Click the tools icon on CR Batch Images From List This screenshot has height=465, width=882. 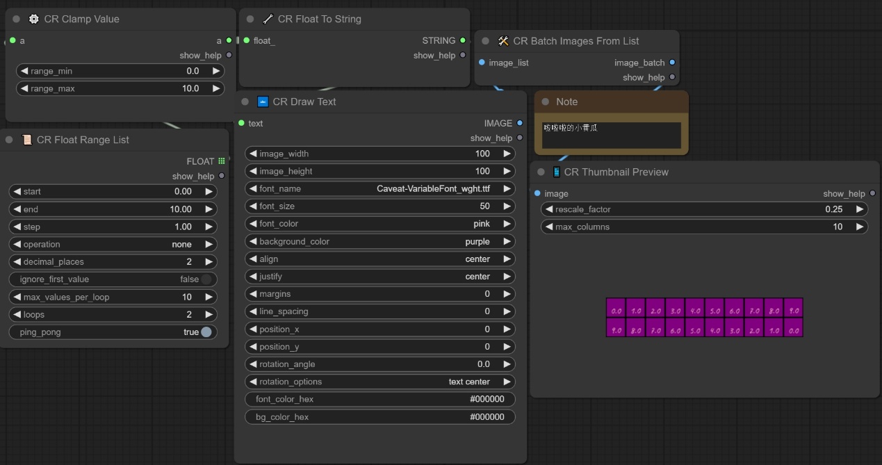(x=503, y=41)
